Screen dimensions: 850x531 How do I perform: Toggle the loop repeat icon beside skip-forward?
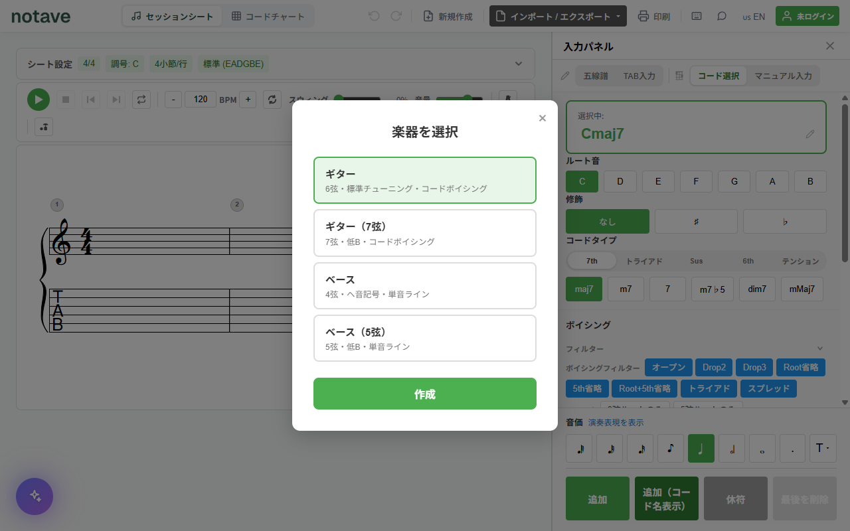coord(141,100)
